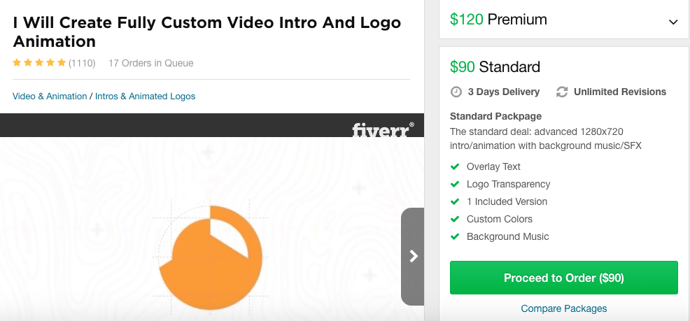Select the $90 Standard package heading
Screen dimensions: 690x321
495,67
